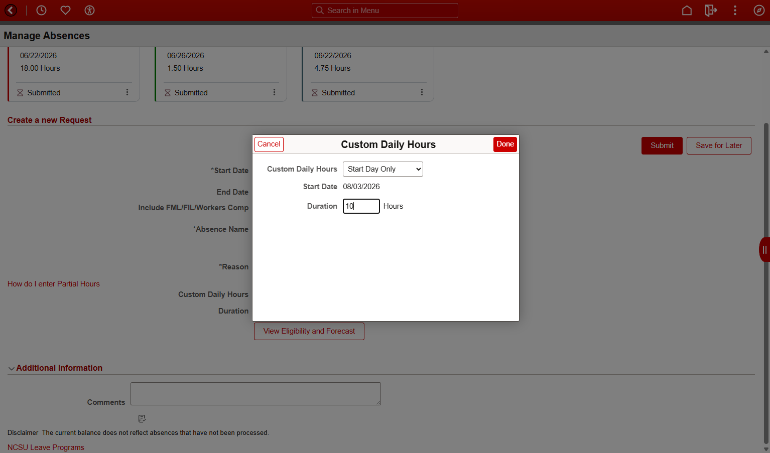This screenshot has width=770, height=453.
Task: Click the Comments text area
Action: tap(255, 394)
